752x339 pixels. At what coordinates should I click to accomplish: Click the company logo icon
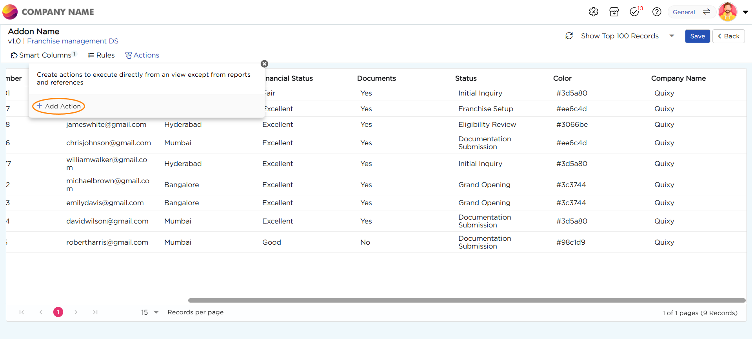(x=10, y=12)
